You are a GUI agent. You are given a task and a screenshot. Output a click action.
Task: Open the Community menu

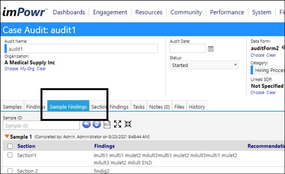pyautogui.click(x=186, y=12)
